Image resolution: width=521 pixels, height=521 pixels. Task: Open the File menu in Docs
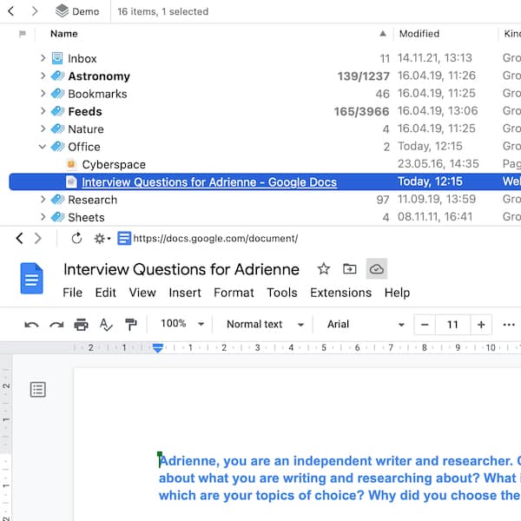(x=72, y=293)
